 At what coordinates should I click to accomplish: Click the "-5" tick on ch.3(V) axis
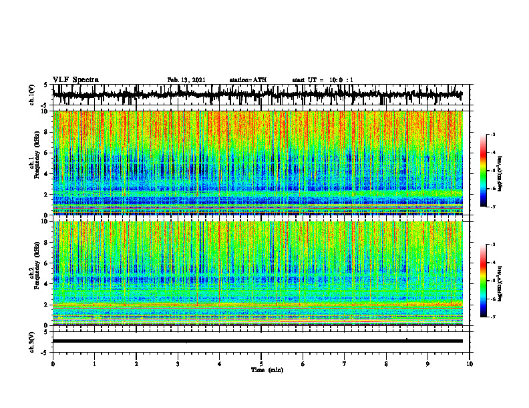pyautogui.click(x=45, y=353)
